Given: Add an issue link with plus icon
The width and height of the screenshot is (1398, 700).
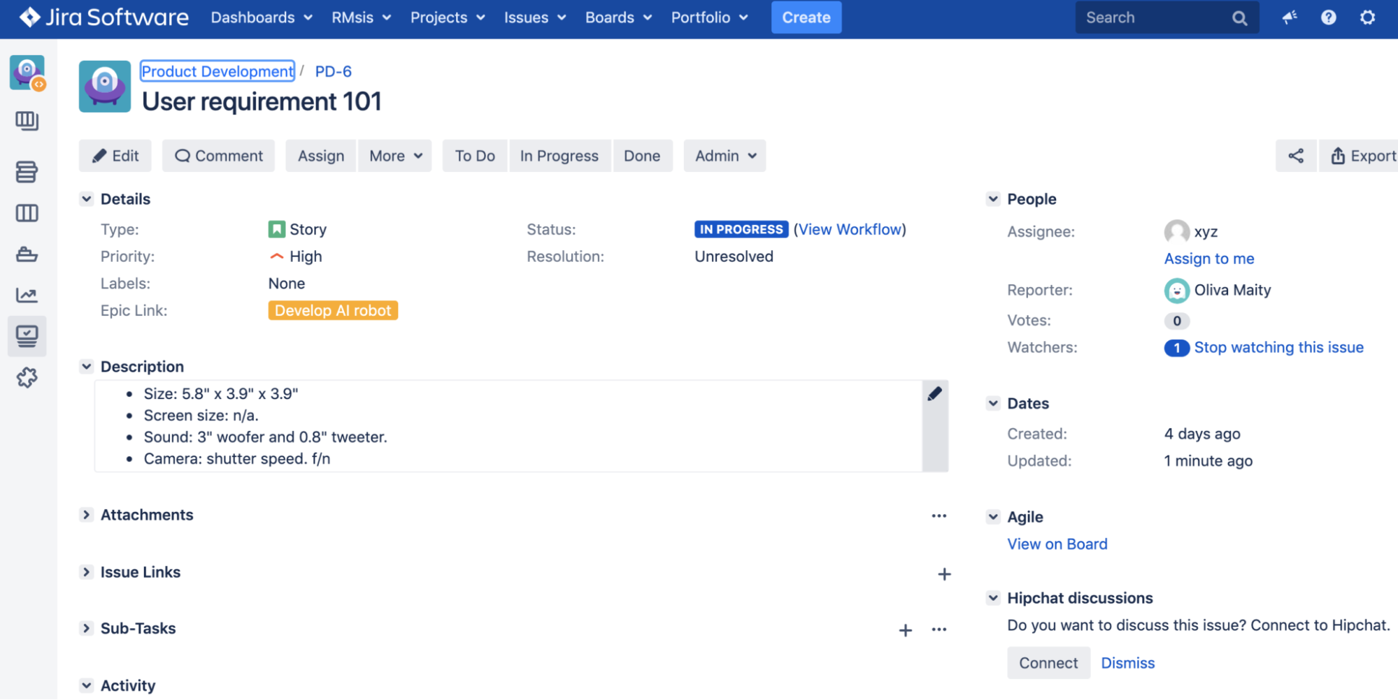Looking at the screenshot, I should pyautogui.click(x=944, y=574).
